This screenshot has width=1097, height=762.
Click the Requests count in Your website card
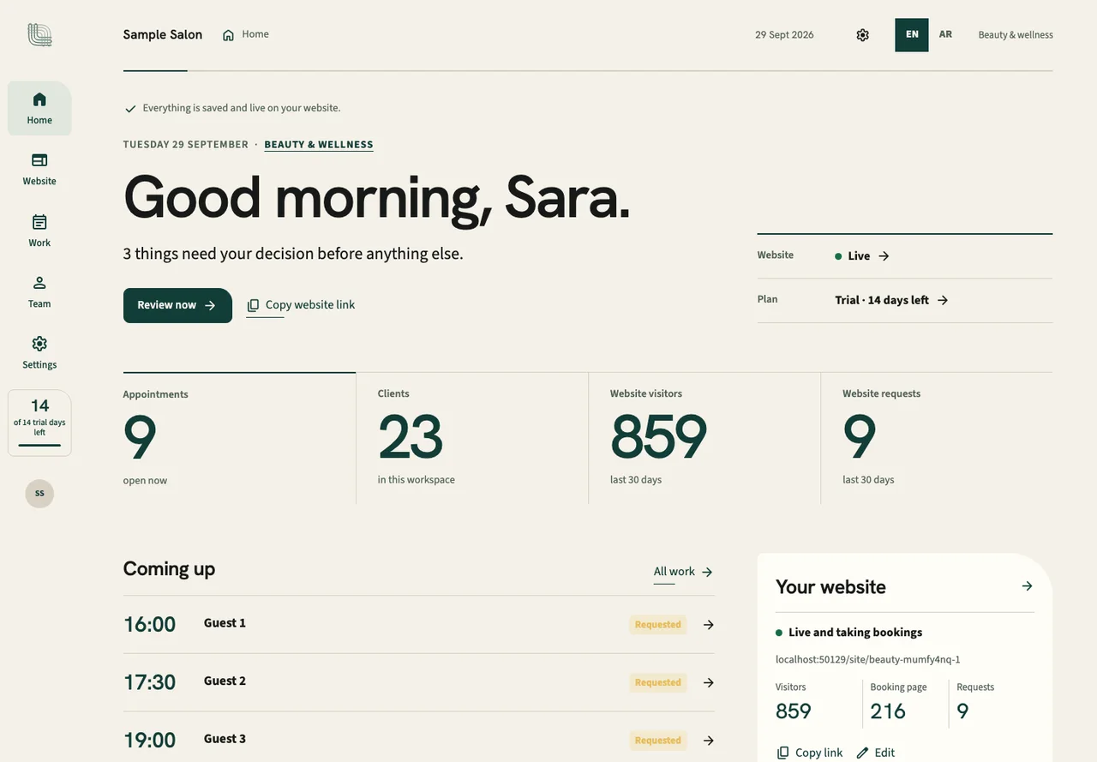pyautogui.click(x=962, y=711)
